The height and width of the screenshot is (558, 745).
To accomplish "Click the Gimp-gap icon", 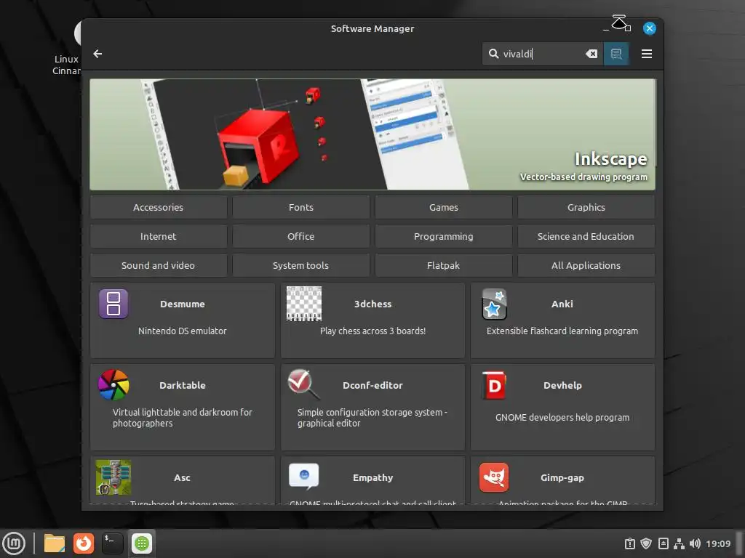I will point(494,477).
